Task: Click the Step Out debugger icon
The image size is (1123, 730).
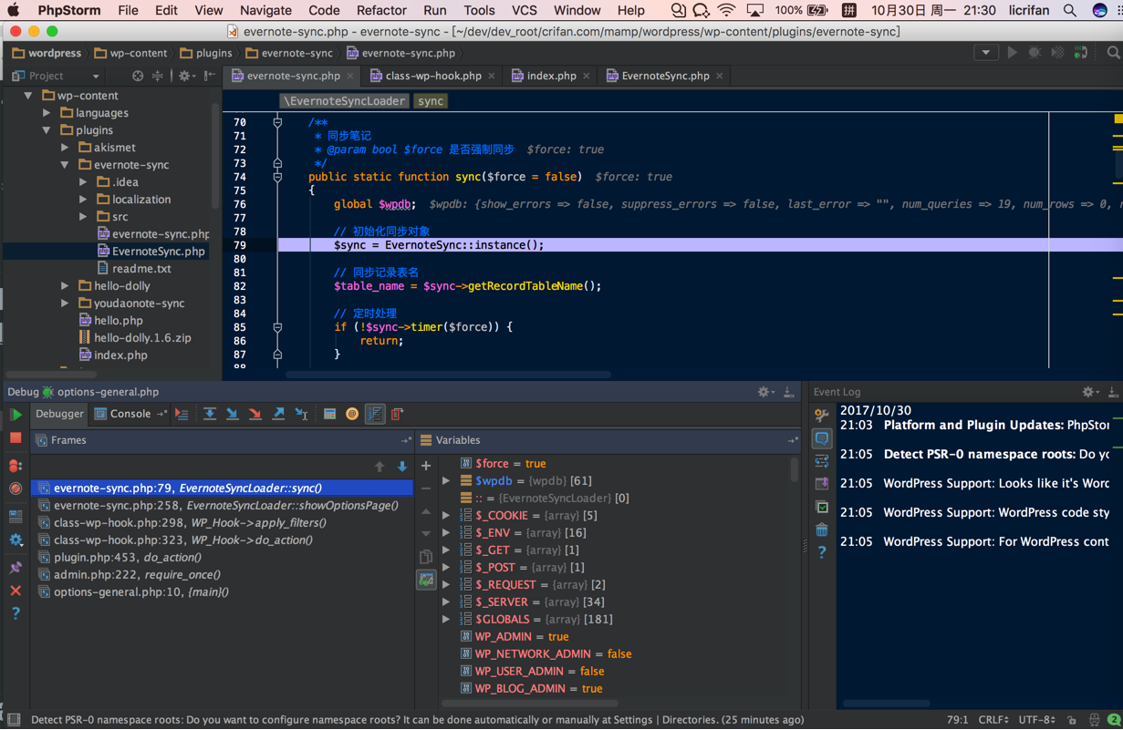Action: pos(278,415)
